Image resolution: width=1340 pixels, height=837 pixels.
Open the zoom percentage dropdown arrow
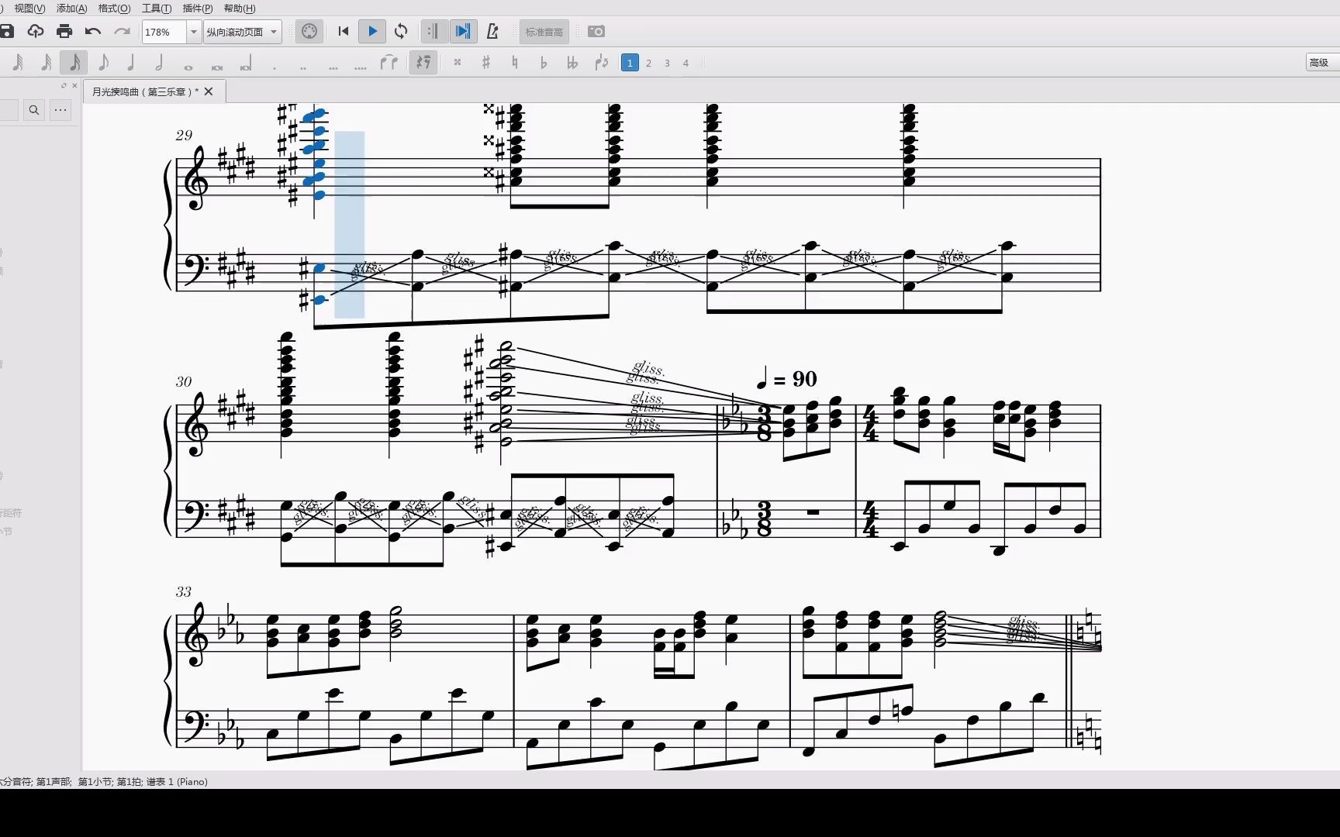194,32
